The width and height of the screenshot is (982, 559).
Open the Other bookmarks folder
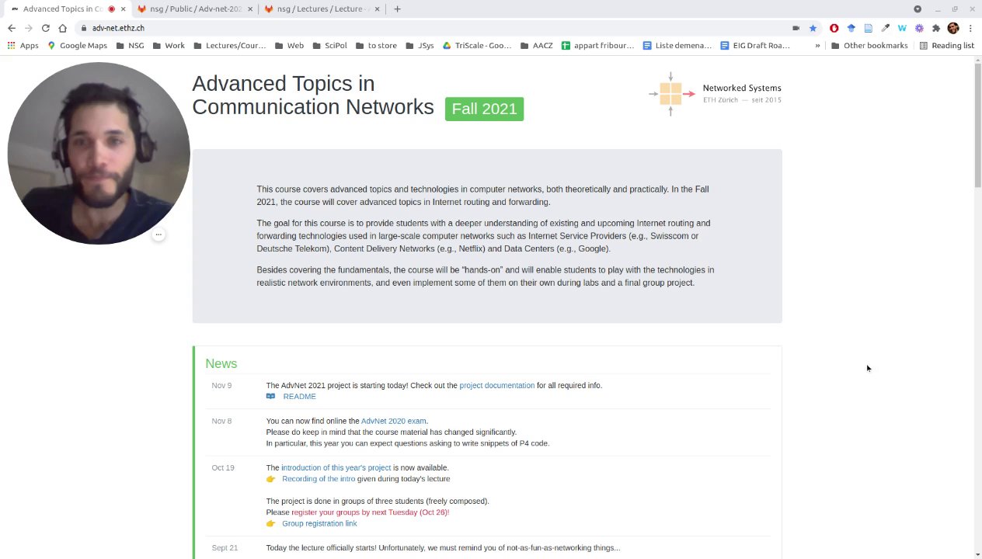(x=869, y=46)
